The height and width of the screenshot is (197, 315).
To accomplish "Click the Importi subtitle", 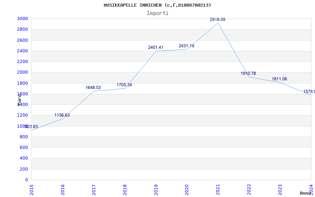I will [157, 13].
